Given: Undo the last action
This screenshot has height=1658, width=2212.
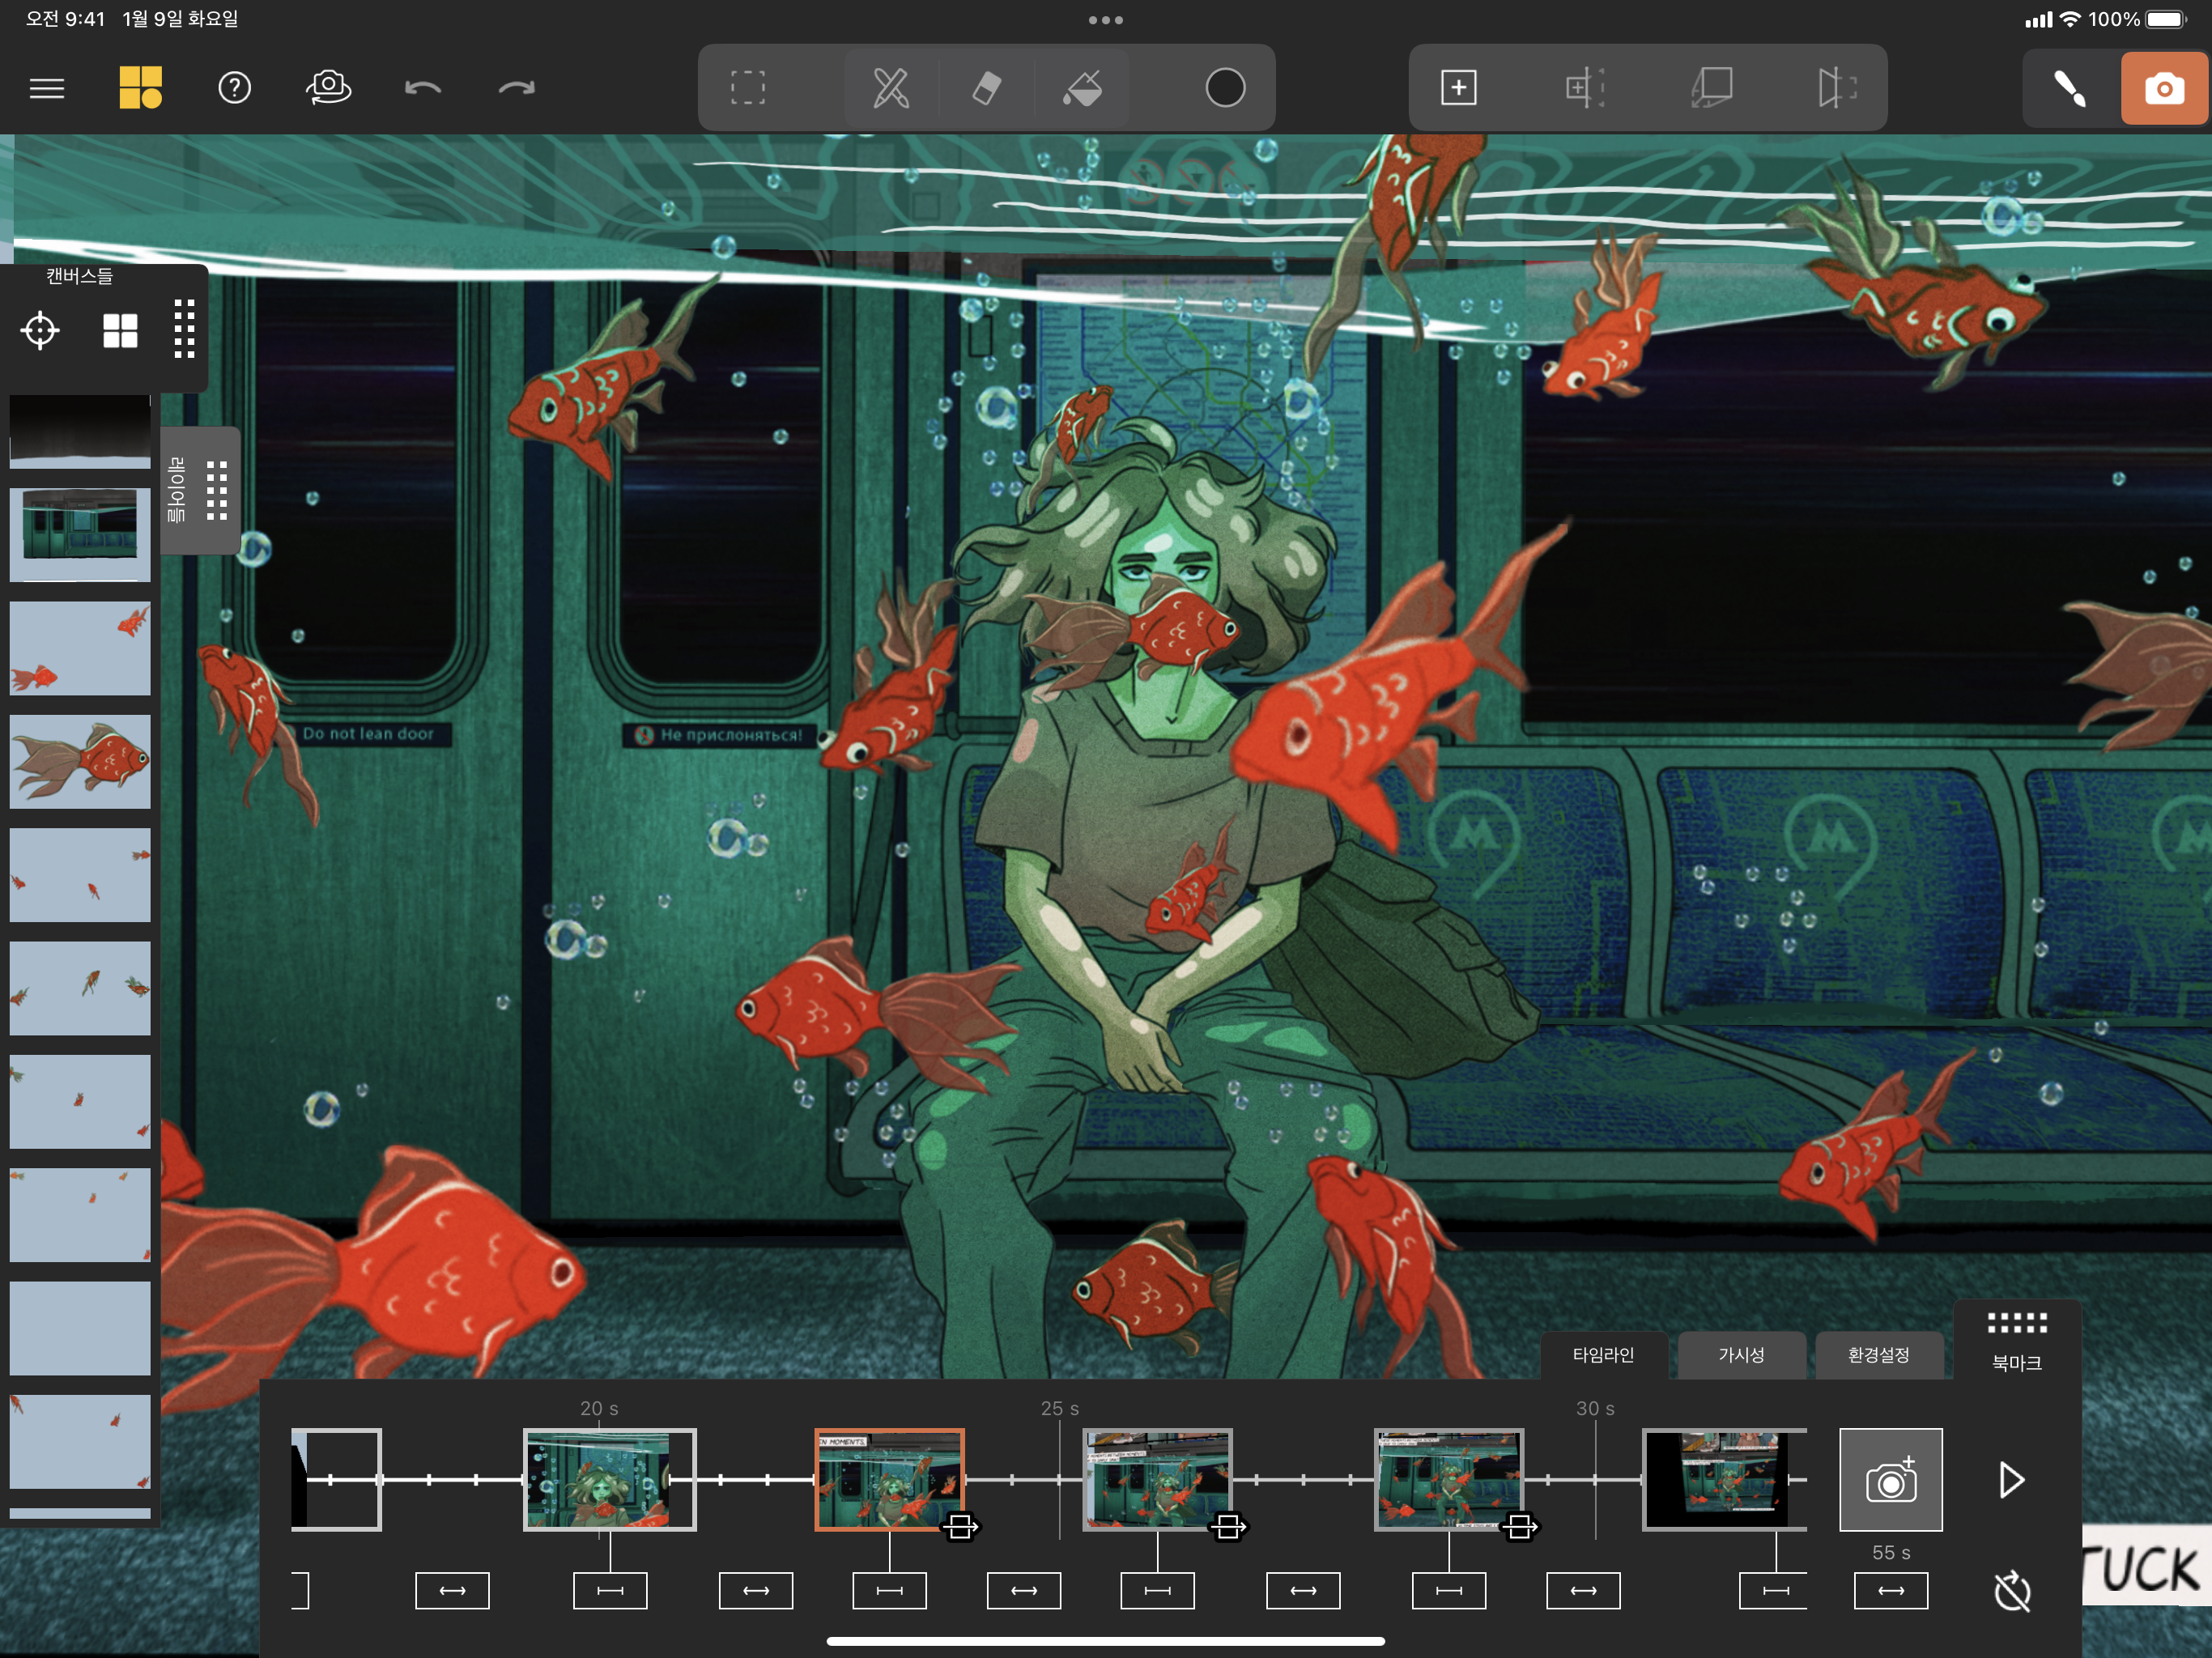Looking at the screenshot, I should (423, 88).
